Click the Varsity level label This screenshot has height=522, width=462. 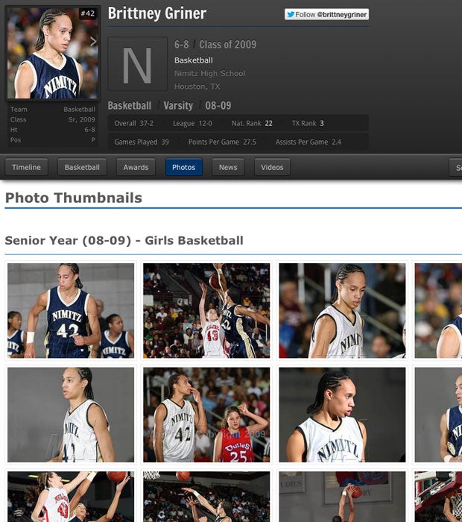tap(178, 106)
